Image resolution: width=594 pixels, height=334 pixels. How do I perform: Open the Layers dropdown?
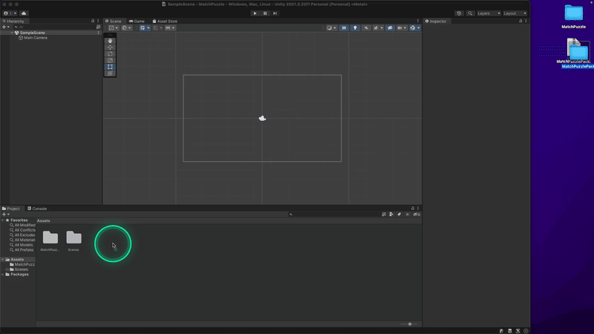pos(489,13)
